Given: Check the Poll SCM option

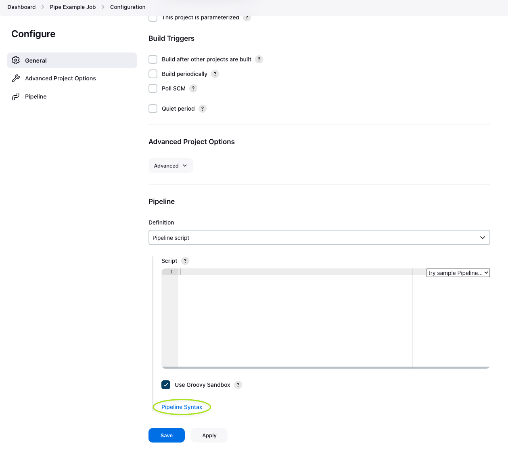Looking at the screenshot, I should tap(153, 88).
